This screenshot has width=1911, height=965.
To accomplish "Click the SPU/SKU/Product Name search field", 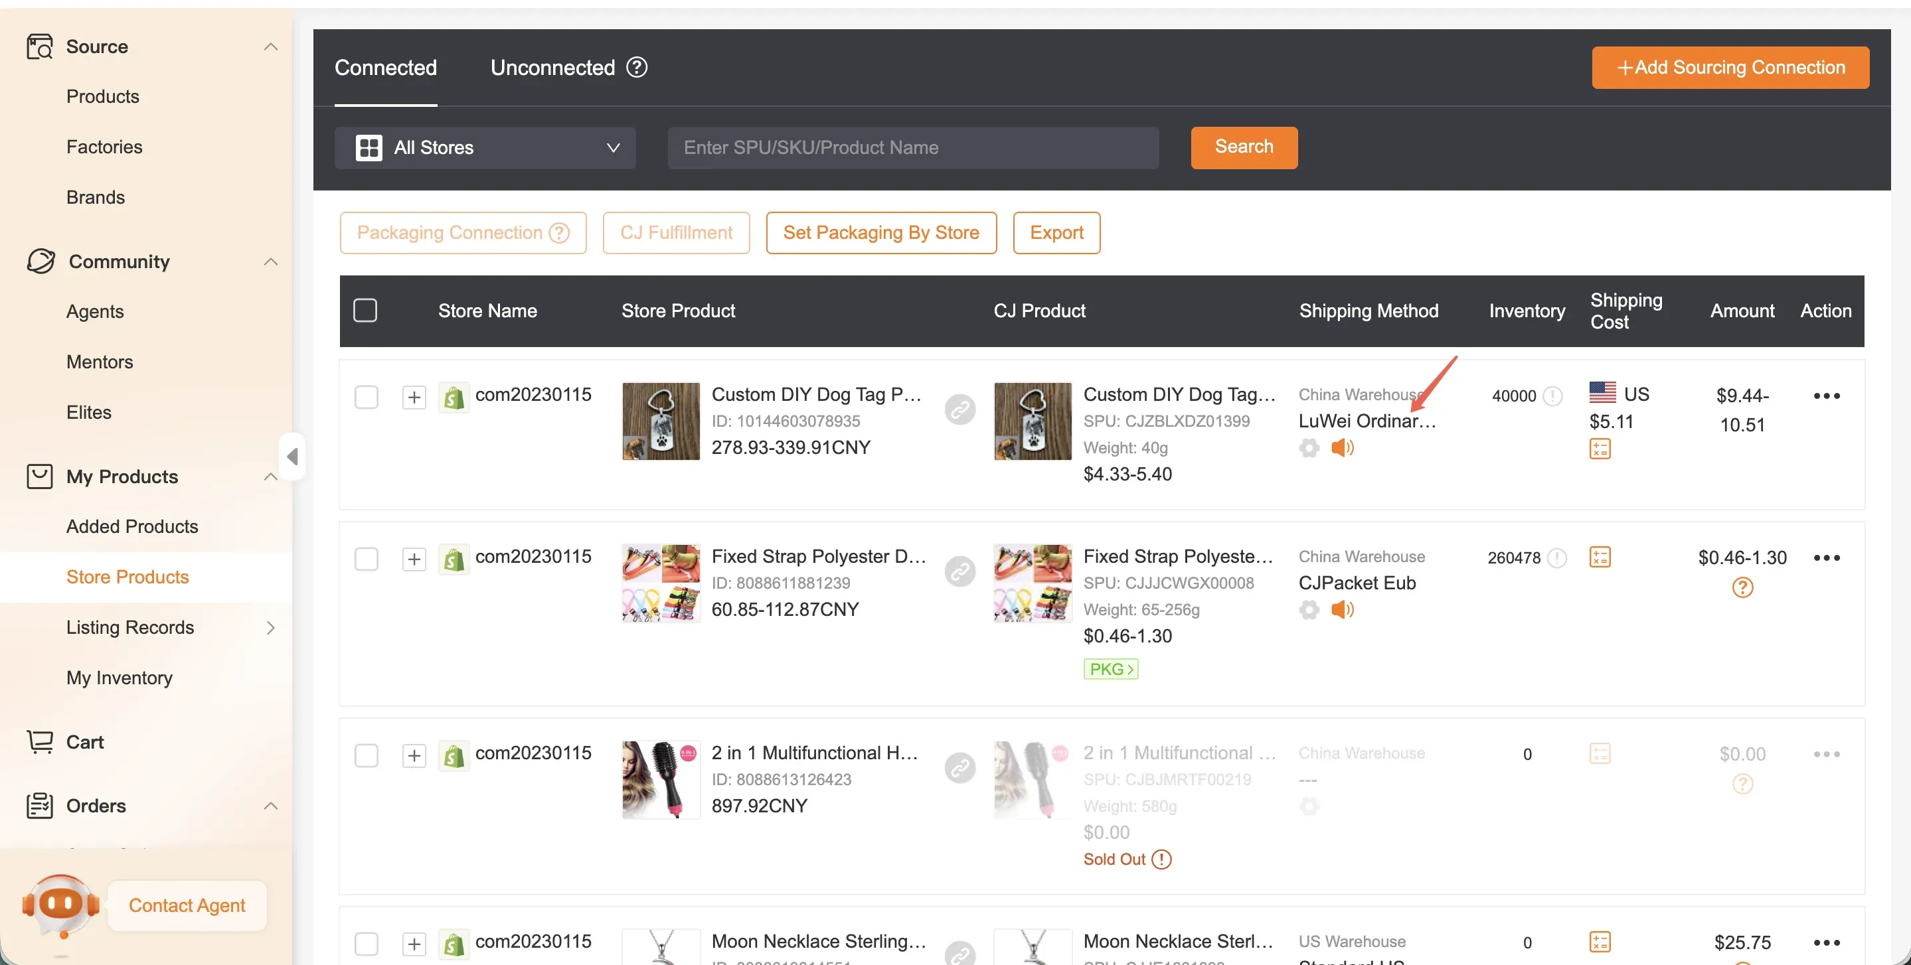I will pyautogui.click(x=912, y=147).
